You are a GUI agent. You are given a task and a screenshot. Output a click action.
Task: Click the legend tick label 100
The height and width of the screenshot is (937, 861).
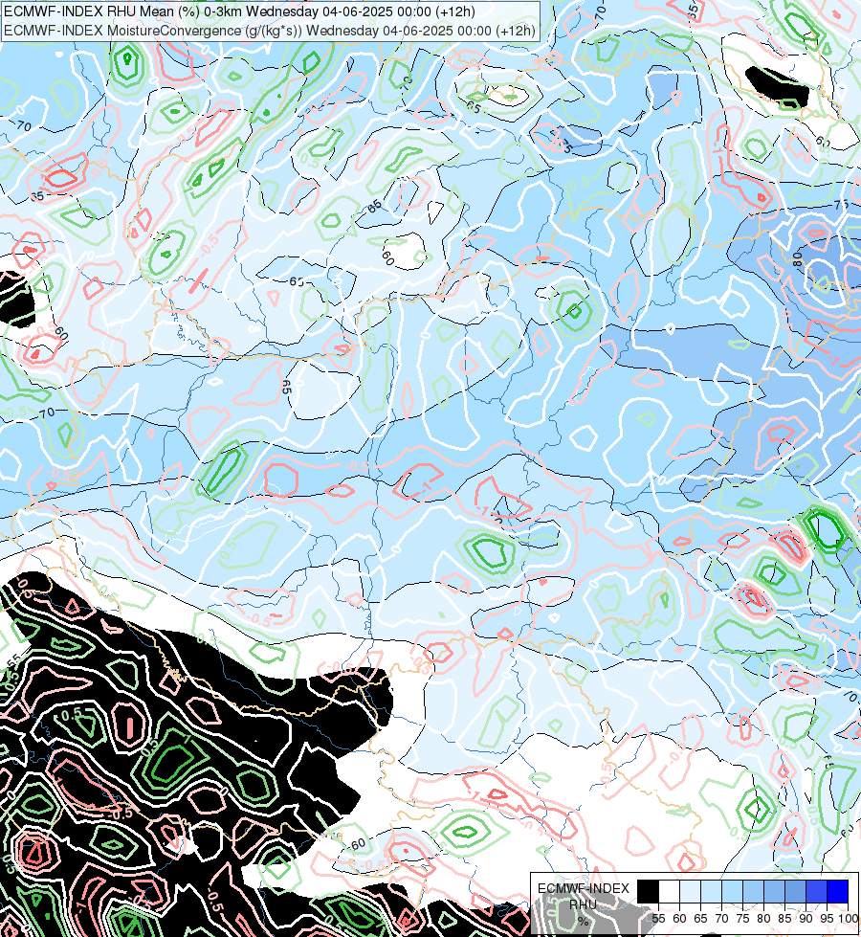pyautogui.click(x=849, y=919)
